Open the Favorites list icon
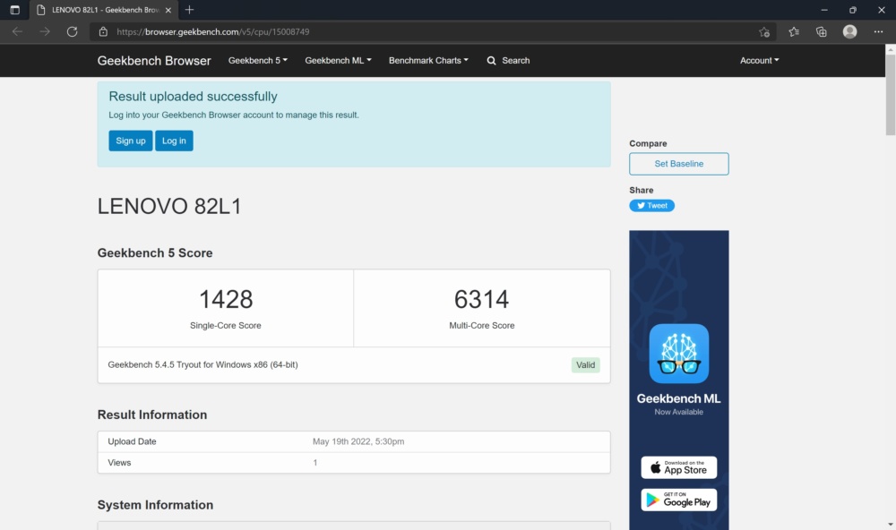Image resolution: width=896 pixels, height=530 pixels. (x=794, y=32)
